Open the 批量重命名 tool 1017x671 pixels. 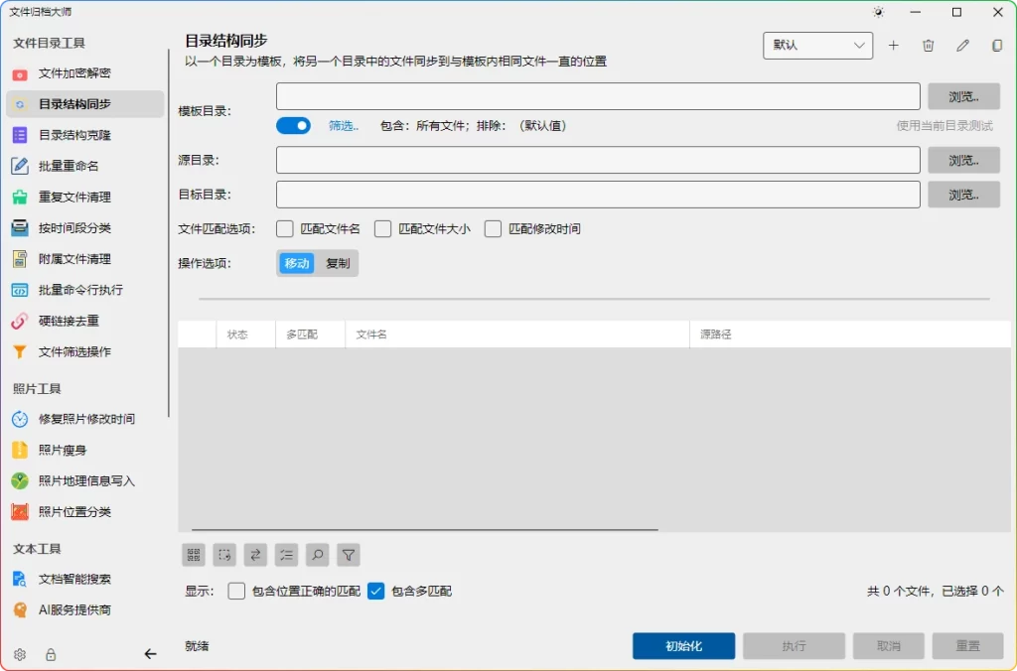click(x=70, y=165)
